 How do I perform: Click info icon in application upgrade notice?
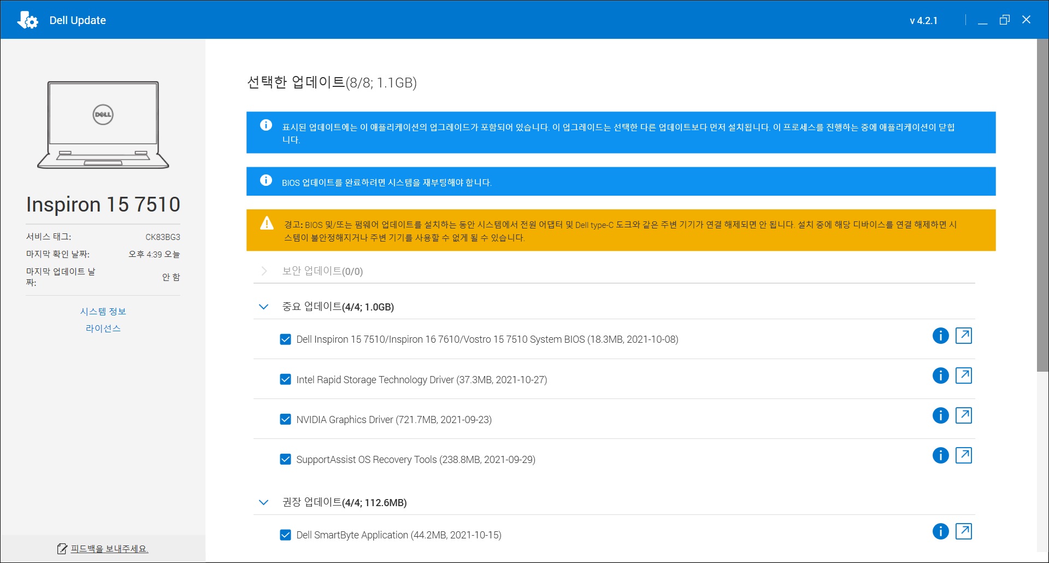pyautogui.click(x=266, y=125)
